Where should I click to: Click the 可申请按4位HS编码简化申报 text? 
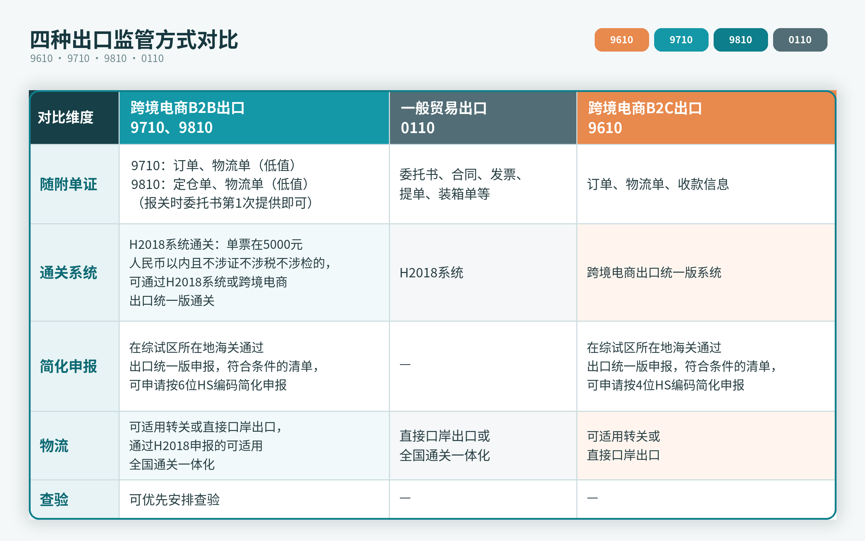pos(666,385)
